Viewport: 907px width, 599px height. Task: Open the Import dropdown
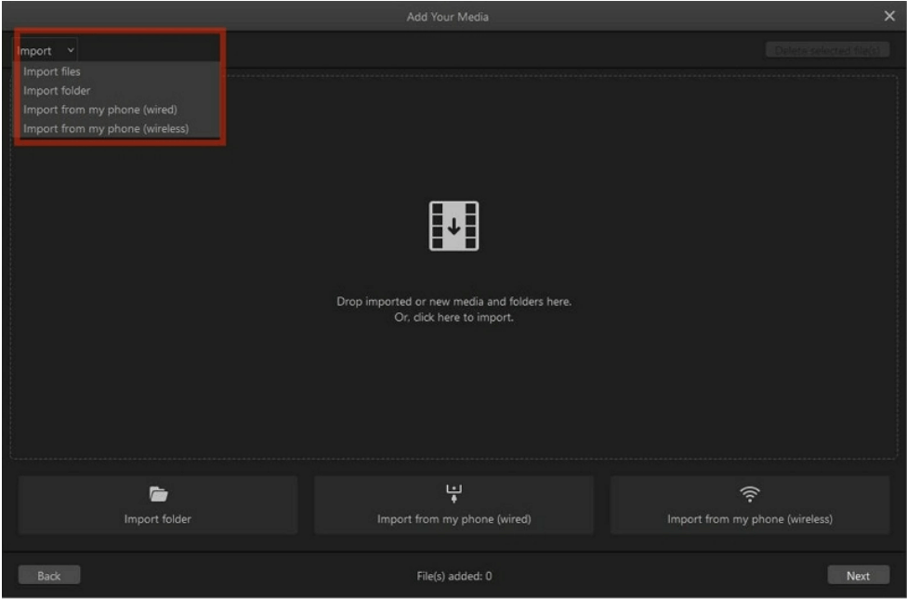tap(46, 51)
